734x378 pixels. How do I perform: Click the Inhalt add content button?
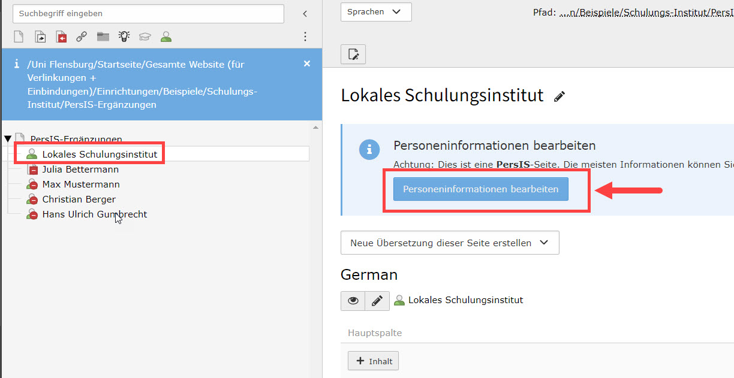point(373,361)
